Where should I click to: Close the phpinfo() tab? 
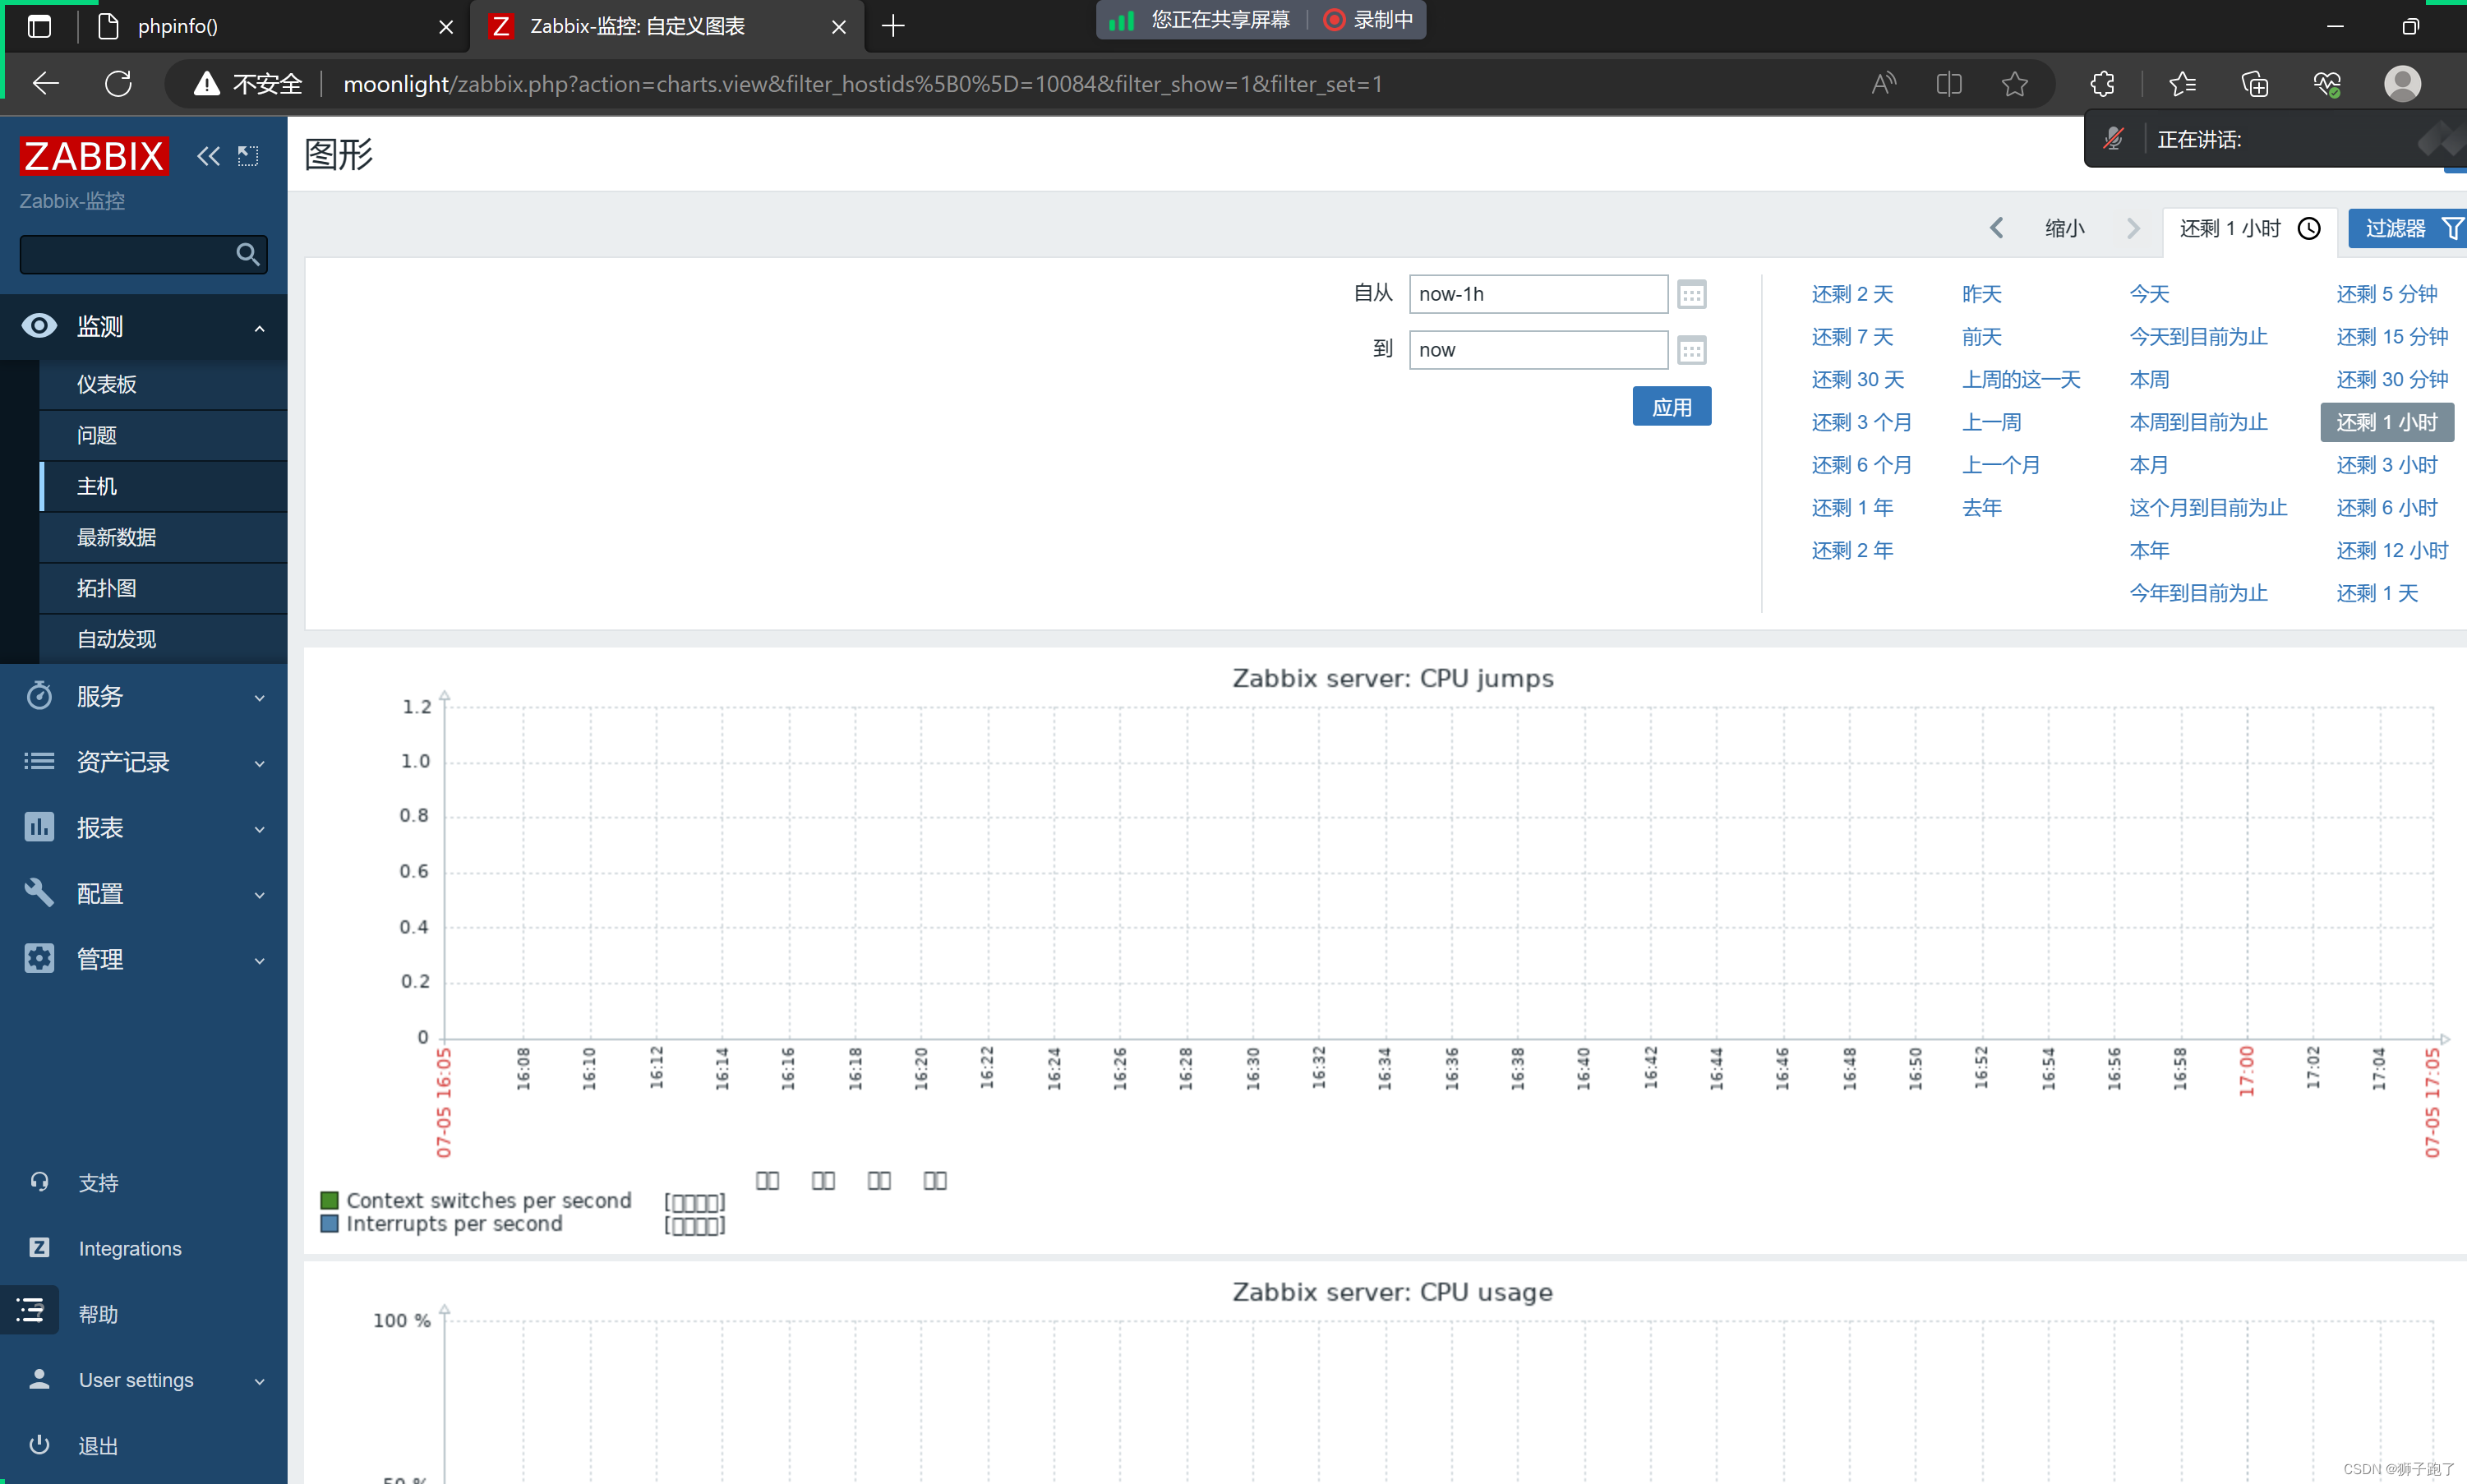click(x=446, y=27)
